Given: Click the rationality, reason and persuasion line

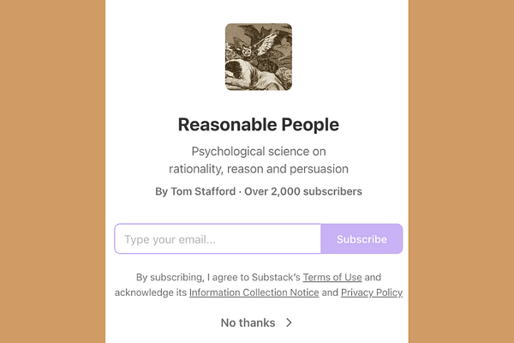Looking at the screenshot, I should tap(258, 169).
